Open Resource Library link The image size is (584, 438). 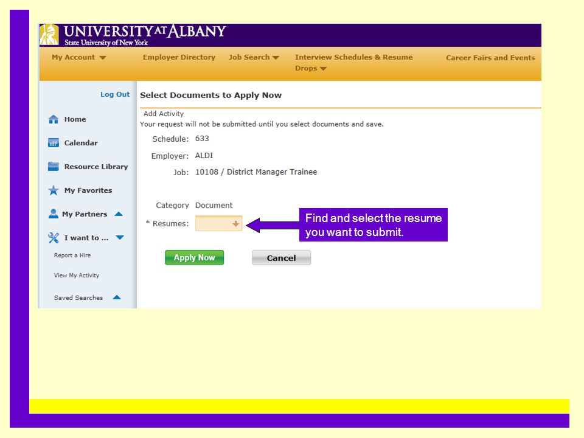click(96, 167)
